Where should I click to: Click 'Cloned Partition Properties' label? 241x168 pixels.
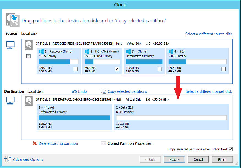click(x=129, y=143)
